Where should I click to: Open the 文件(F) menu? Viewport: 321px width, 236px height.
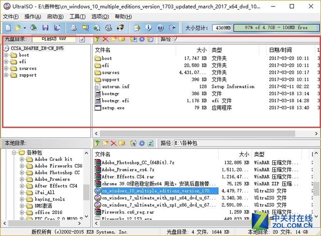click(x=11, y=17)
